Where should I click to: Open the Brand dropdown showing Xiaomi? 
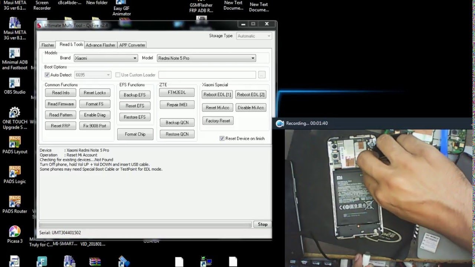coord(106,58)
